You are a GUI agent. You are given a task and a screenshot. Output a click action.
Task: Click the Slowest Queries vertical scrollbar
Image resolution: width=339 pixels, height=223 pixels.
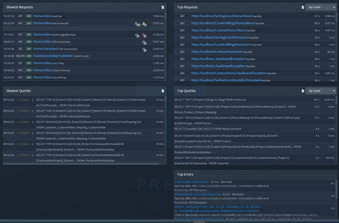coord(165,99)
